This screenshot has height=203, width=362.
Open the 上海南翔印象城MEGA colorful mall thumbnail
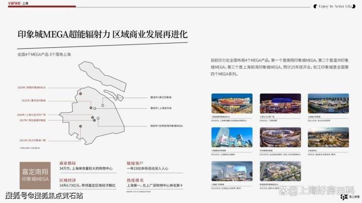click(232, 103)
